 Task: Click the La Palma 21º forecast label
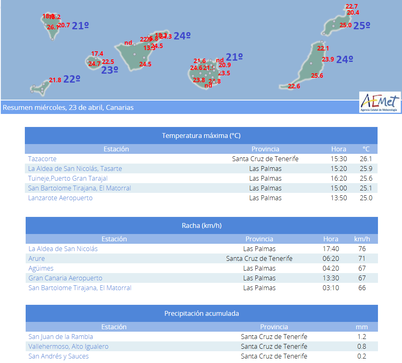click(x=80, y=26)
